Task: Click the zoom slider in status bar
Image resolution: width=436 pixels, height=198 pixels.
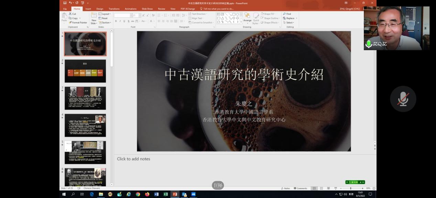Action: click(350, 188)
